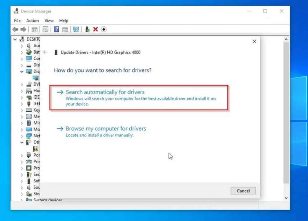Open the View menu
Image resolution: width=308 pixels, height=221 pixels.
point(49,21)
